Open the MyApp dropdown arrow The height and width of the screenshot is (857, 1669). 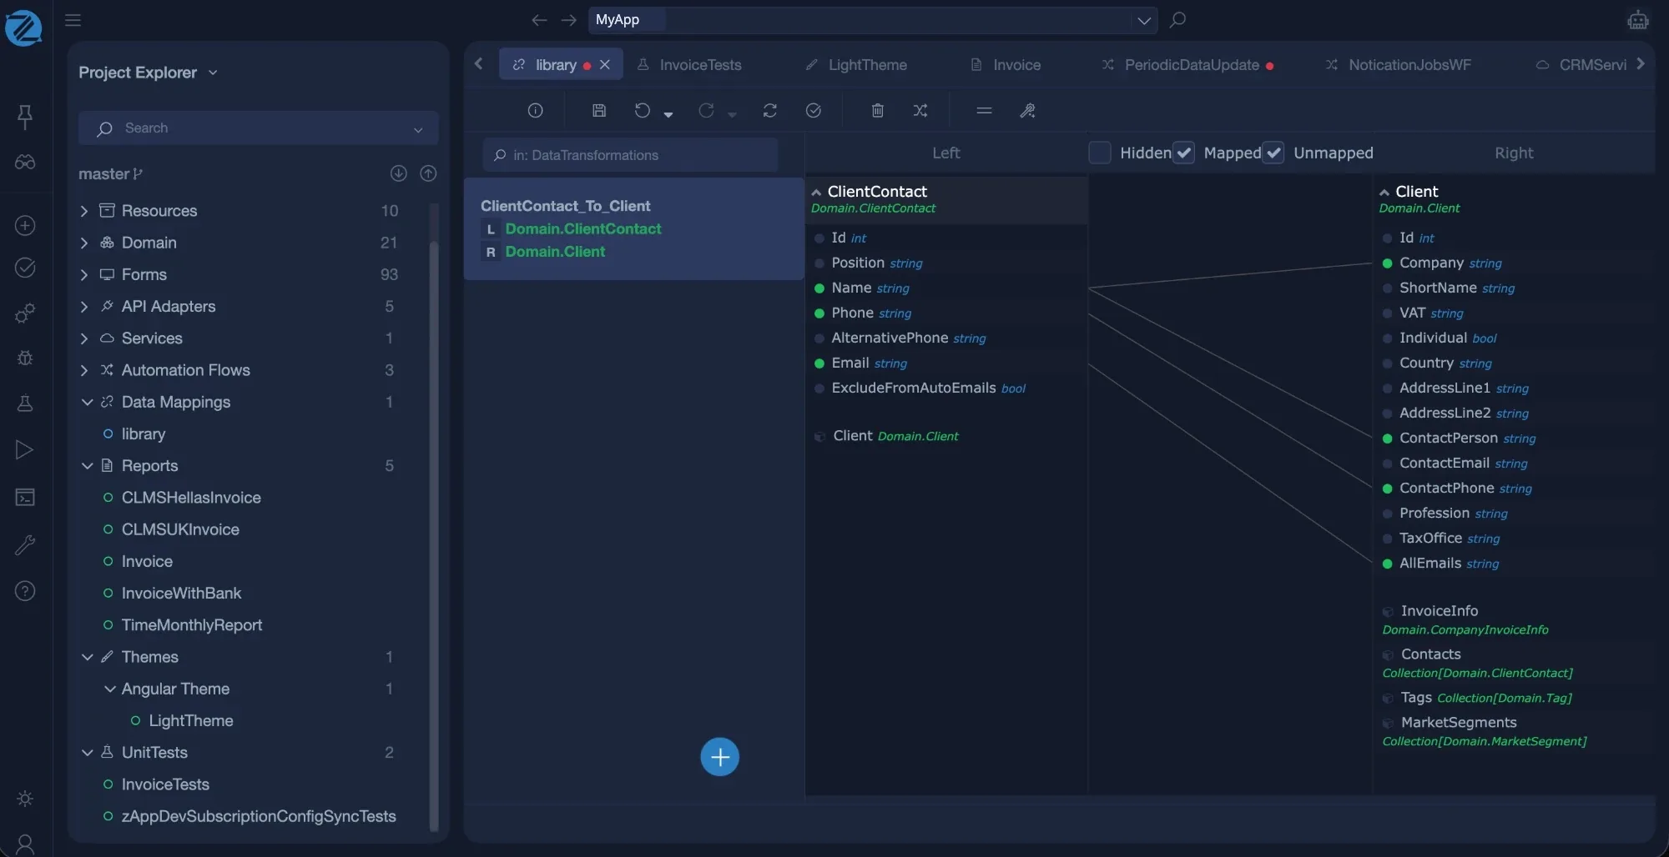point(1143,20)
